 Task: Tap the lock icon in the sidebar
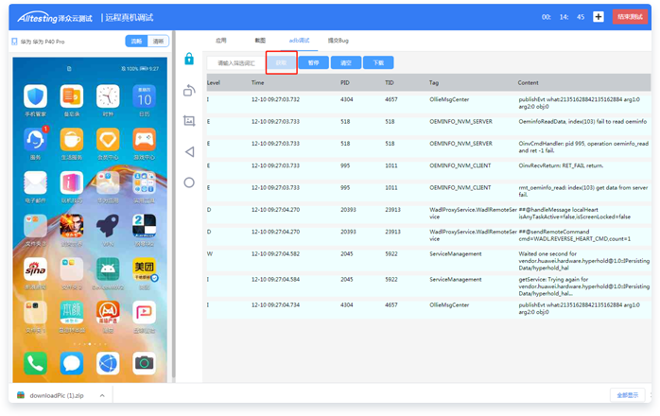pyautogui.click(x=189, y=59)
